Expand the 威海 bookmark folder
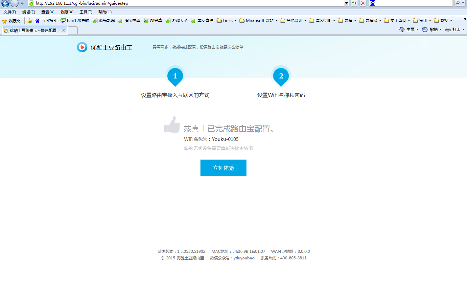Image resolution: width=467 pixels, height=307 pixels. (347, 21)
